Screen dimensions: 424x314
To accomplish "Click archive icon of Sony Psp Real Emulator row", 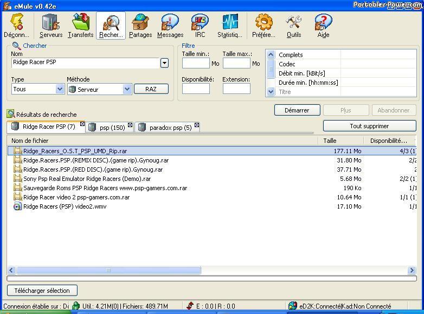I will click(x=17, y=179).
